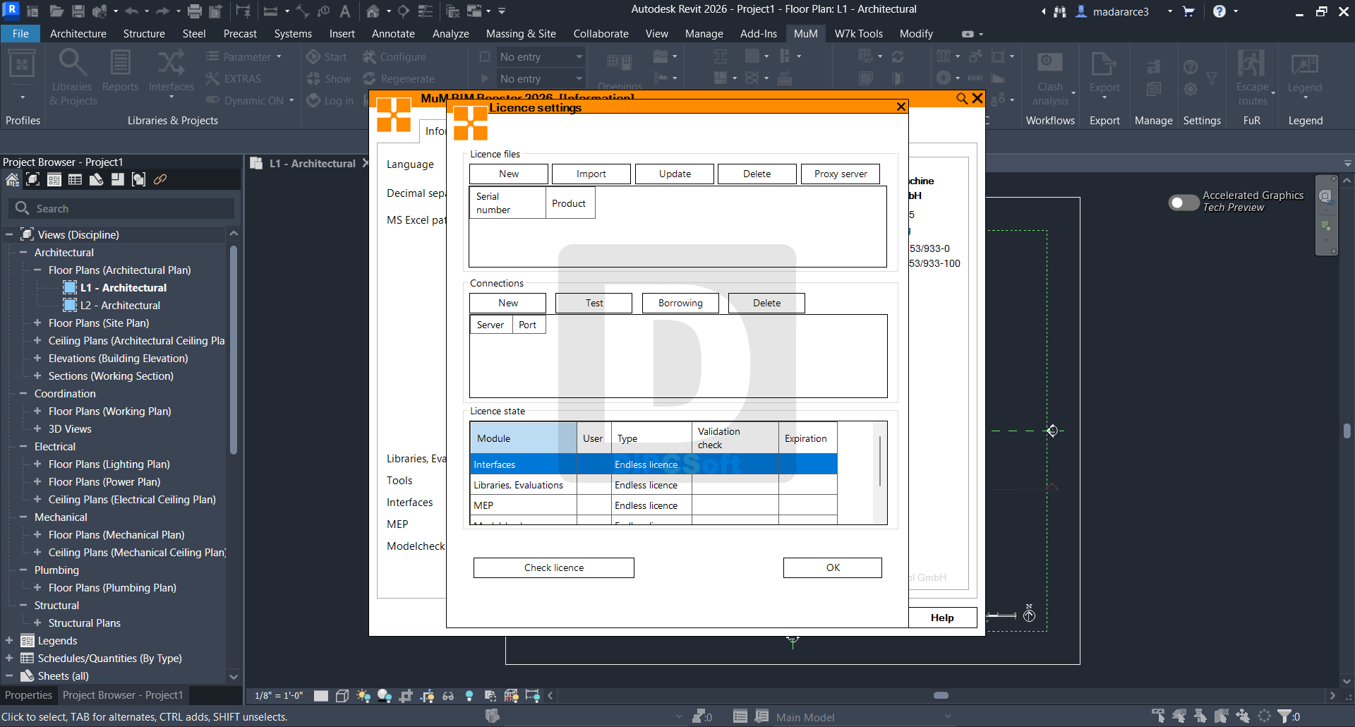Switch to Properties panel tab
This screenshot has height=727, width=1355.
(28, 695)
